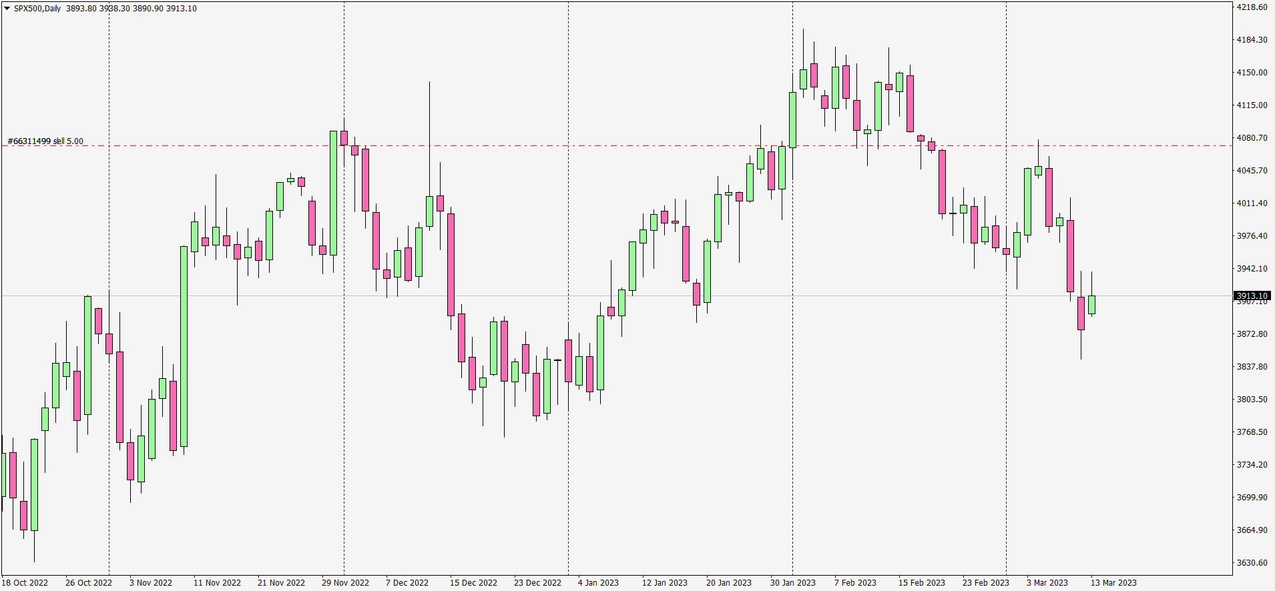This screenshot has height=591, width=1275.
Task: Click the 23 Dec 2022 date label
Action: [537, 583]
